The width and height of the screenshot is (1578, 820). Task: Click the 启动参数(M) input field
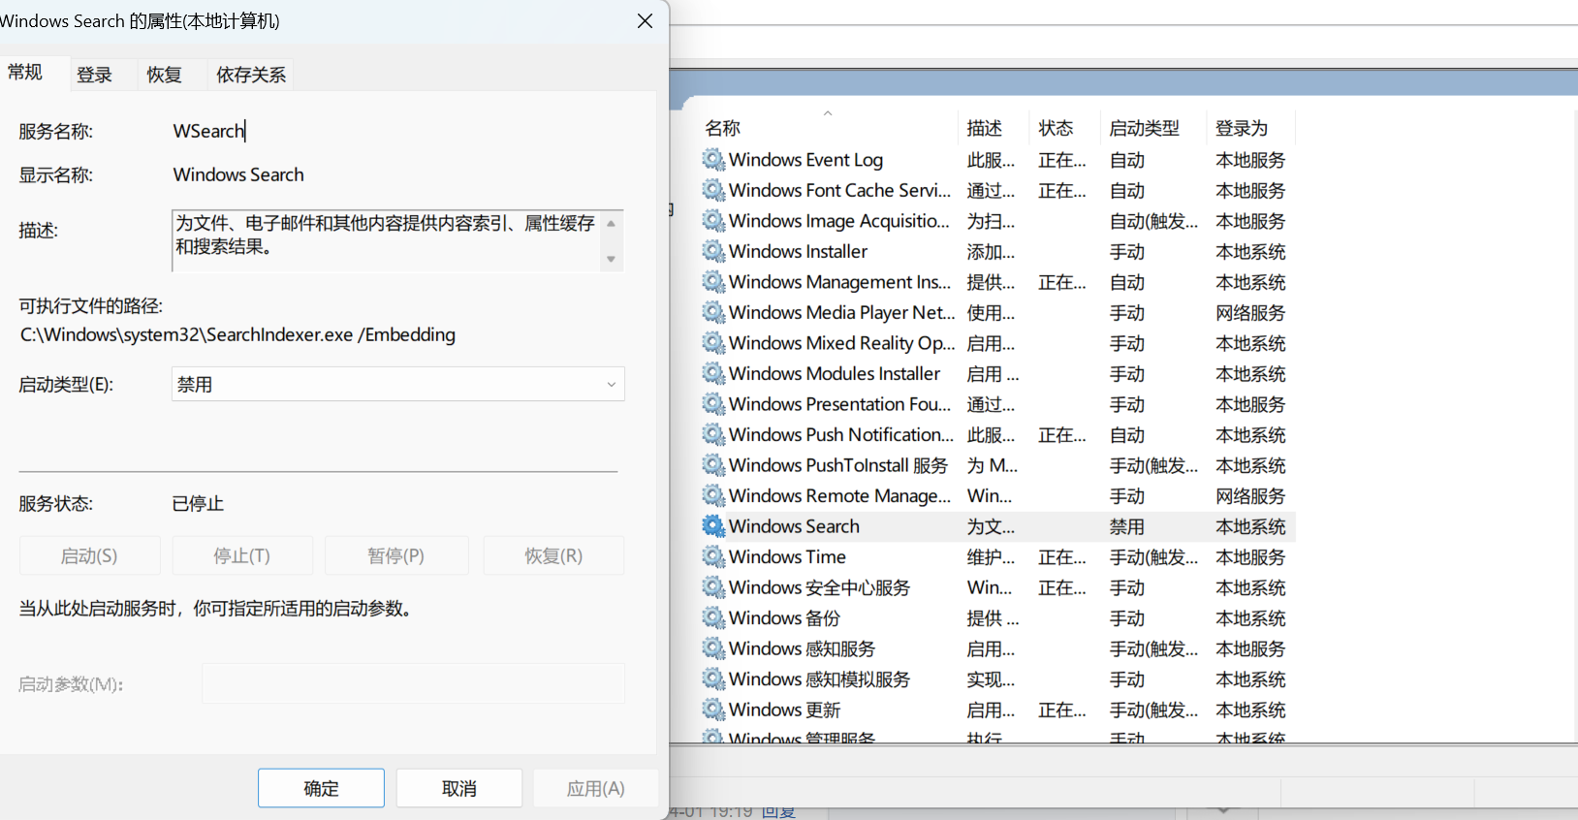point(413,683)
